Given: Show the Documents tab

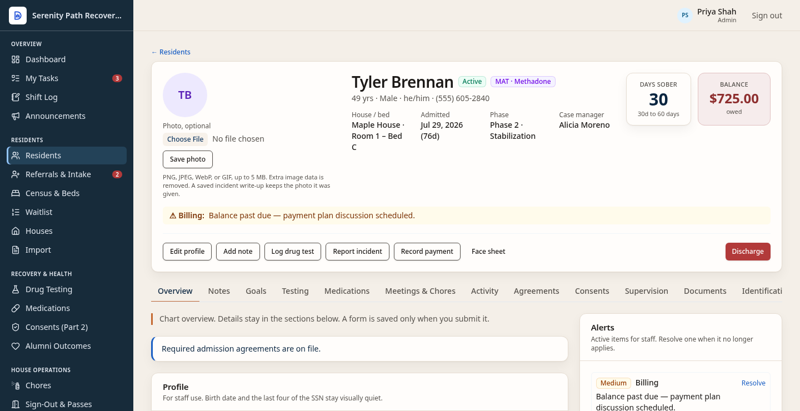Looking at the screenshot, I should pos(705,291).
